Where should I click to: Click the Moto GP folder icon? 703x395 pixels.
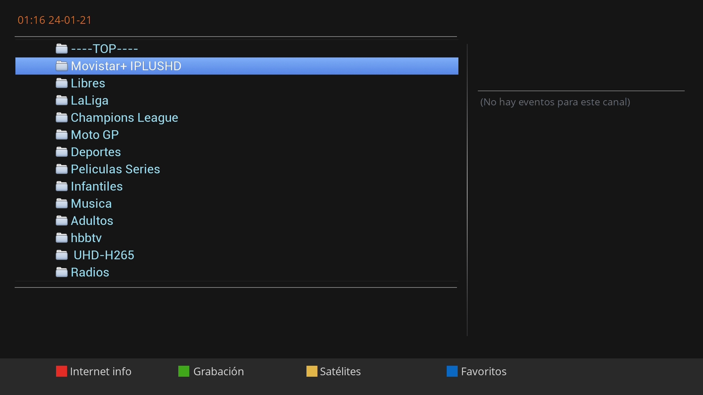point(62,135)
